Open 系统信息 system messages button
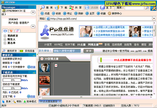157x108 pixels. (27, 51)
